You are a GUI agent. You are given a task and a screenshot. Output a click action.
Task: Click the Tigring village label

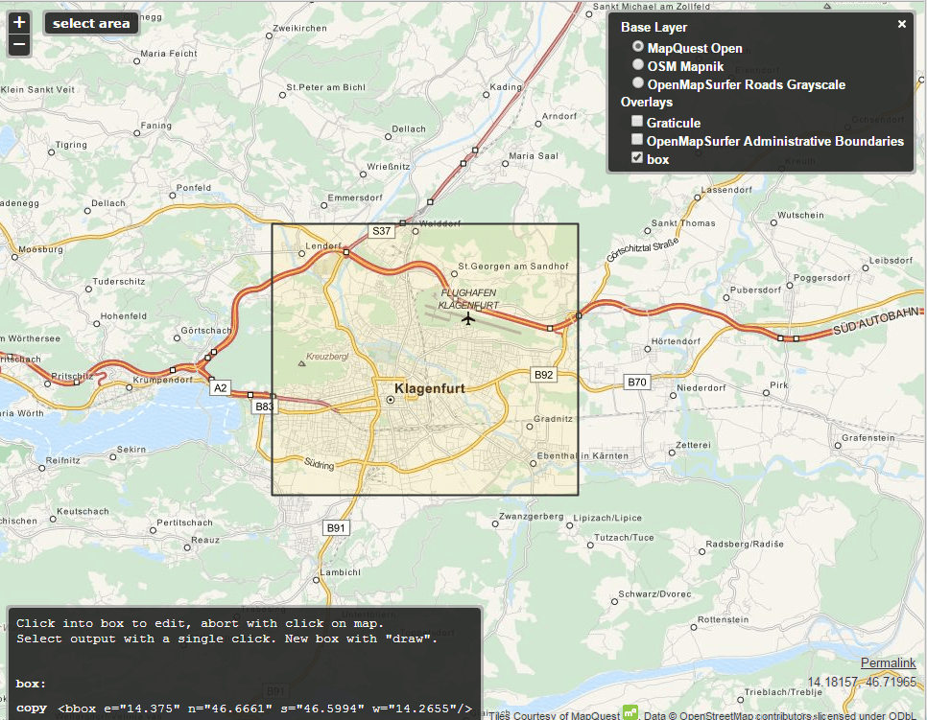[x=71, y=145]
